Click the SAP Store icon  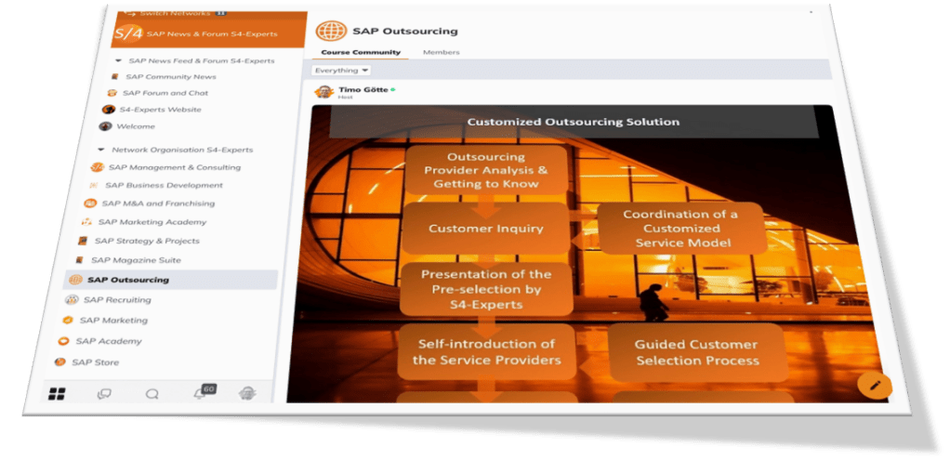point(60,362)
